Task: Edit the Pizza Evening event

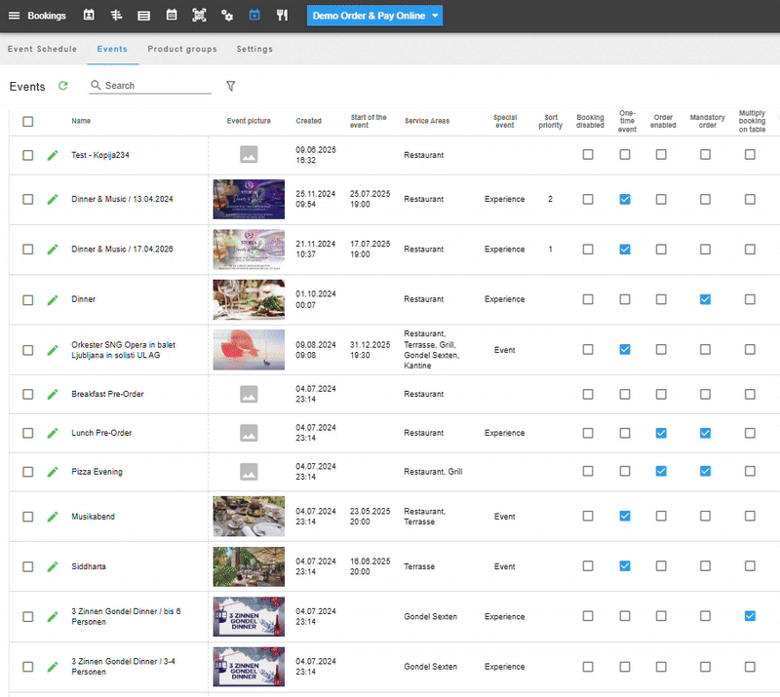Action: 53,472
